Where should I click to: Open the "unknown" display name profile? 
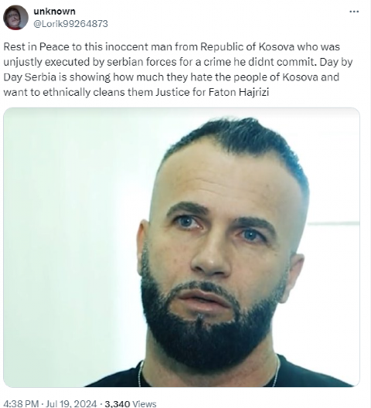[54, 11]
